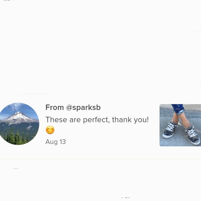The image size is (201, 201).
Task: Select the divider line below the comment
Action: pyautogui.click(x=101, y=159)
